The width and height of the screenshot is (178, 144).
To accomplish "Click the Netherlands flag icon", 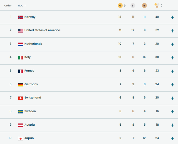I will pyautogui.click(x=21, y=44).
